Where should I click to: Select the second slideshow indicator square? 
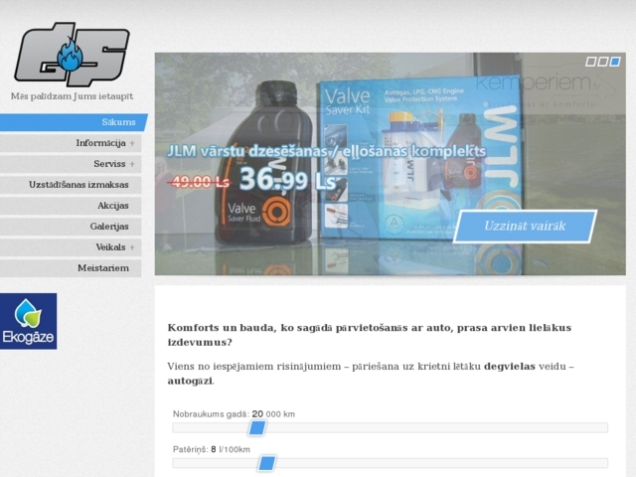(x=603, y=62)
